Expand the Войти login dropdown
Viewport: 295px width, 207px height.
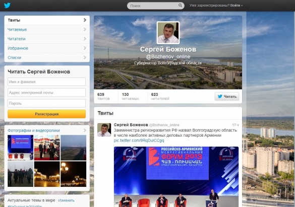click(x=237, y=6)
